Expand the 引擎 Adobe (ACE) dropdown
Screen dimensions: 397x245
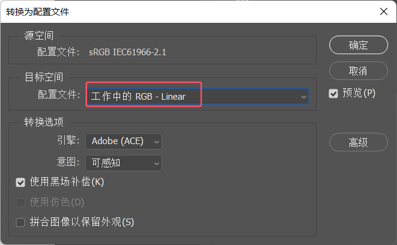pyautogui.click(x=124, y=142)
